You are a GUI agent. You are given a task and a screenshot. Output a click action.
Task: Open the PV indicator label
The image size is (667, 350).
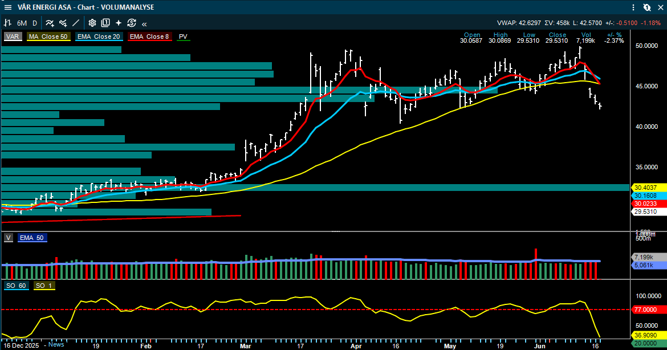click(x=183, y=36)
